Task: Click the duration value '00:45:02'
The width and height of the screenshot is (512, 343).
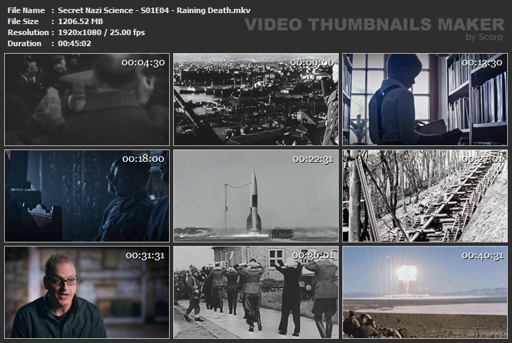Action: [x=75, y=43]
